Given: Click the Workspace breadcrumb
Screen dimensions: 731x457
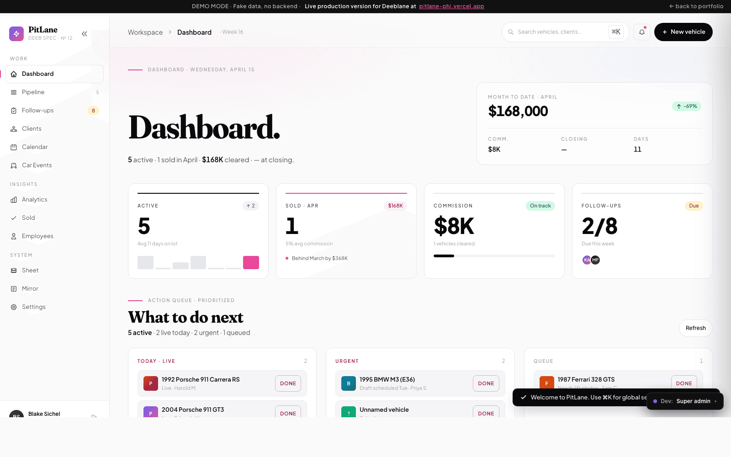Looking at the screenshot, I should (145, 32).
